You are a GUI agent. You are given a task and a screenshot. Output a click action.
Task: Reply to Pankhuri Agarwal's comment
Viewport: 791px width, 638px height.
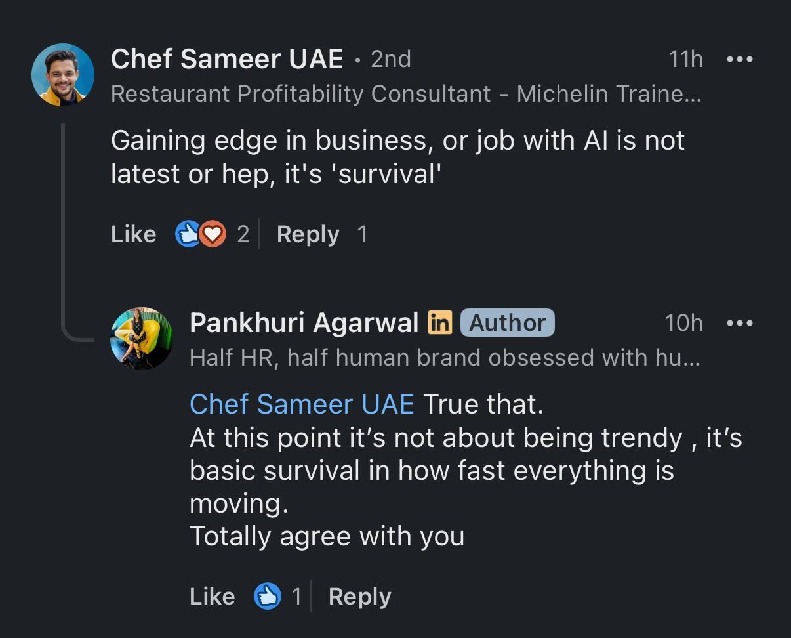coord(359,597)
